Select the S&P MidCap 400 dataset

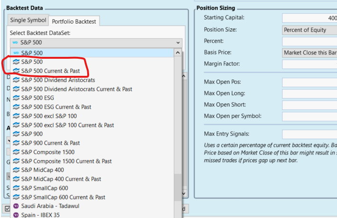point(92,170)
